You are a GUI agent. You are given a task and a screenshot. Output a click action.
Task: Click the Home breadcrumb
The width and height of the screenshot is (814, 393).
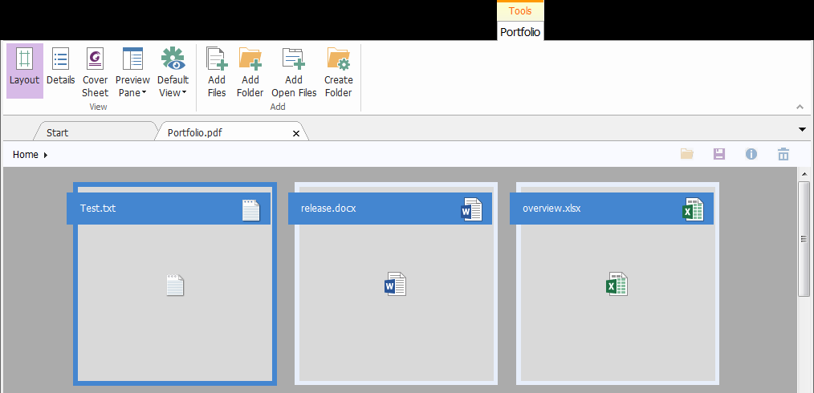[26, 155]
